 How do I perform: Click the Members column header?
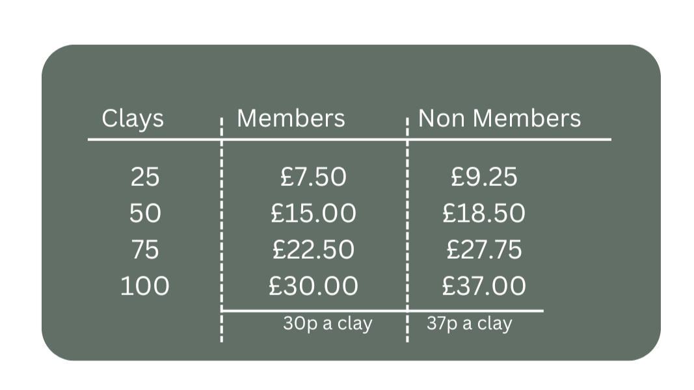pyautogui.click(x=291, y=118)
